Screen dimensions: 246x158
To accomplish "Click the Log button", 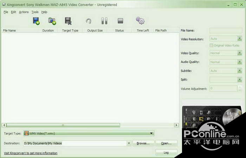I will (x=166, y=152).
